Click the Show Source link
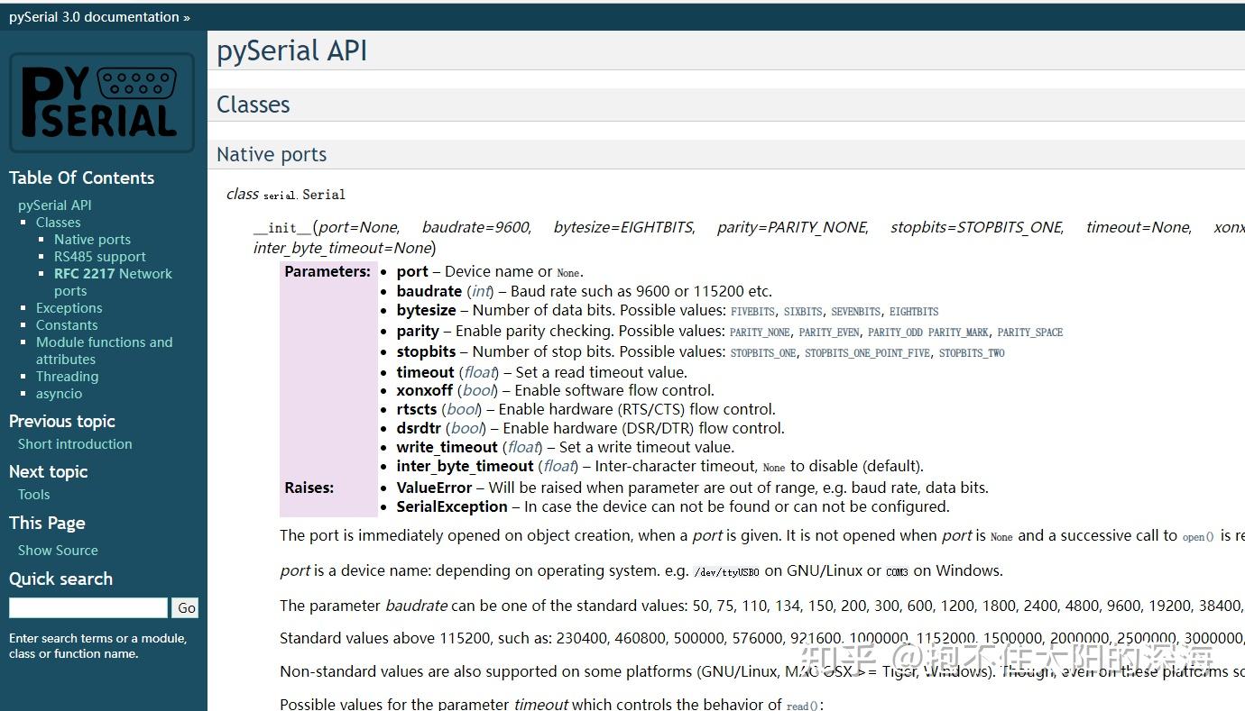 click(x=58, y=551)
